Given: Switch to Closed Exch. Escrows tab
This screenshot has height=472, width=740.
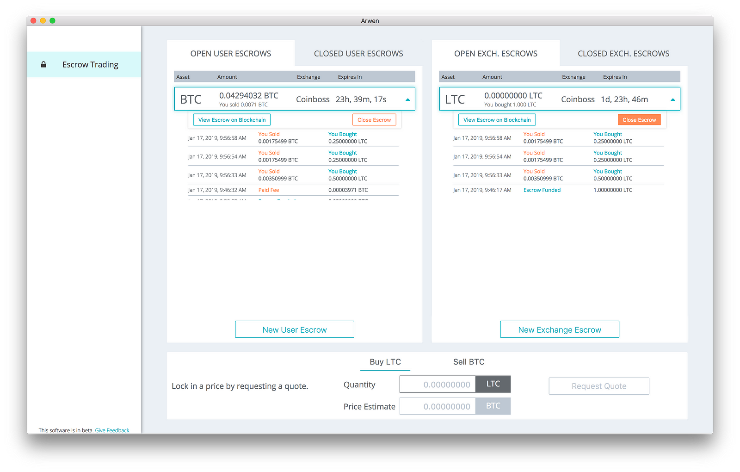Looking at the screenshot, I should (x=623, y=54).
